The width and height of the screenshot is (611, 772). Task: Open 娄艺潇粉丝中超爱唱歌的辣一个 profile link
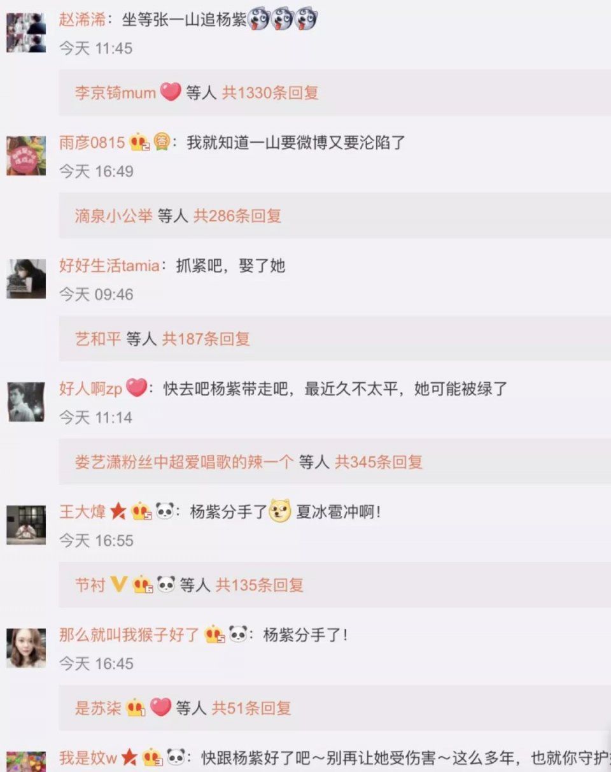point(184,462)
